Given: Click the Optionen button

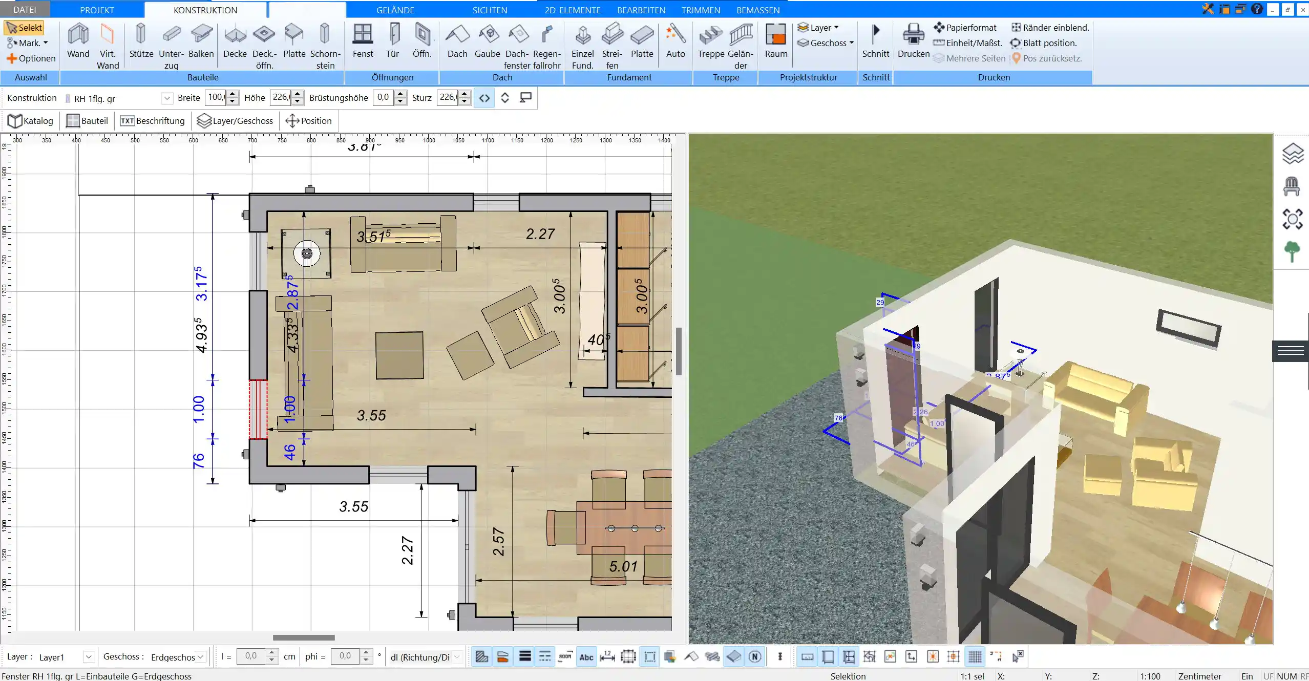Looking at the screenshot, I should point(31,58).
